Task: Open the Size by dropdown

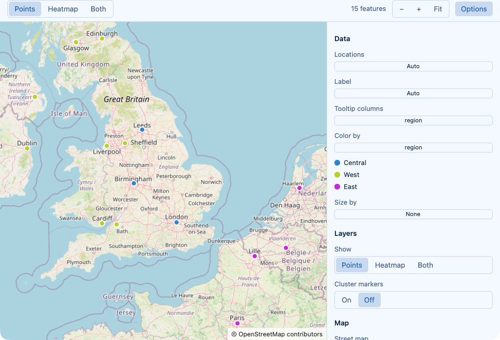Action: [413, 214]
